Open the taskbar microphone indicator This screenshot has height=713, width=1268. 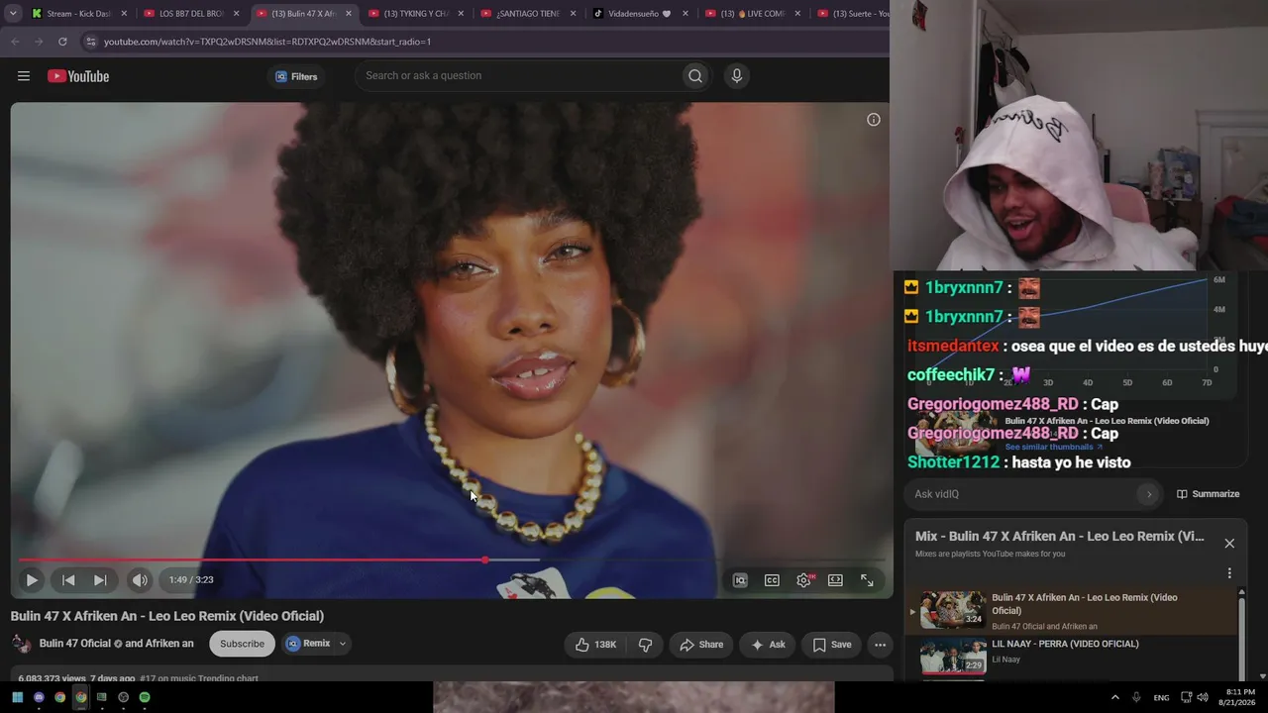pos(1136,697)
